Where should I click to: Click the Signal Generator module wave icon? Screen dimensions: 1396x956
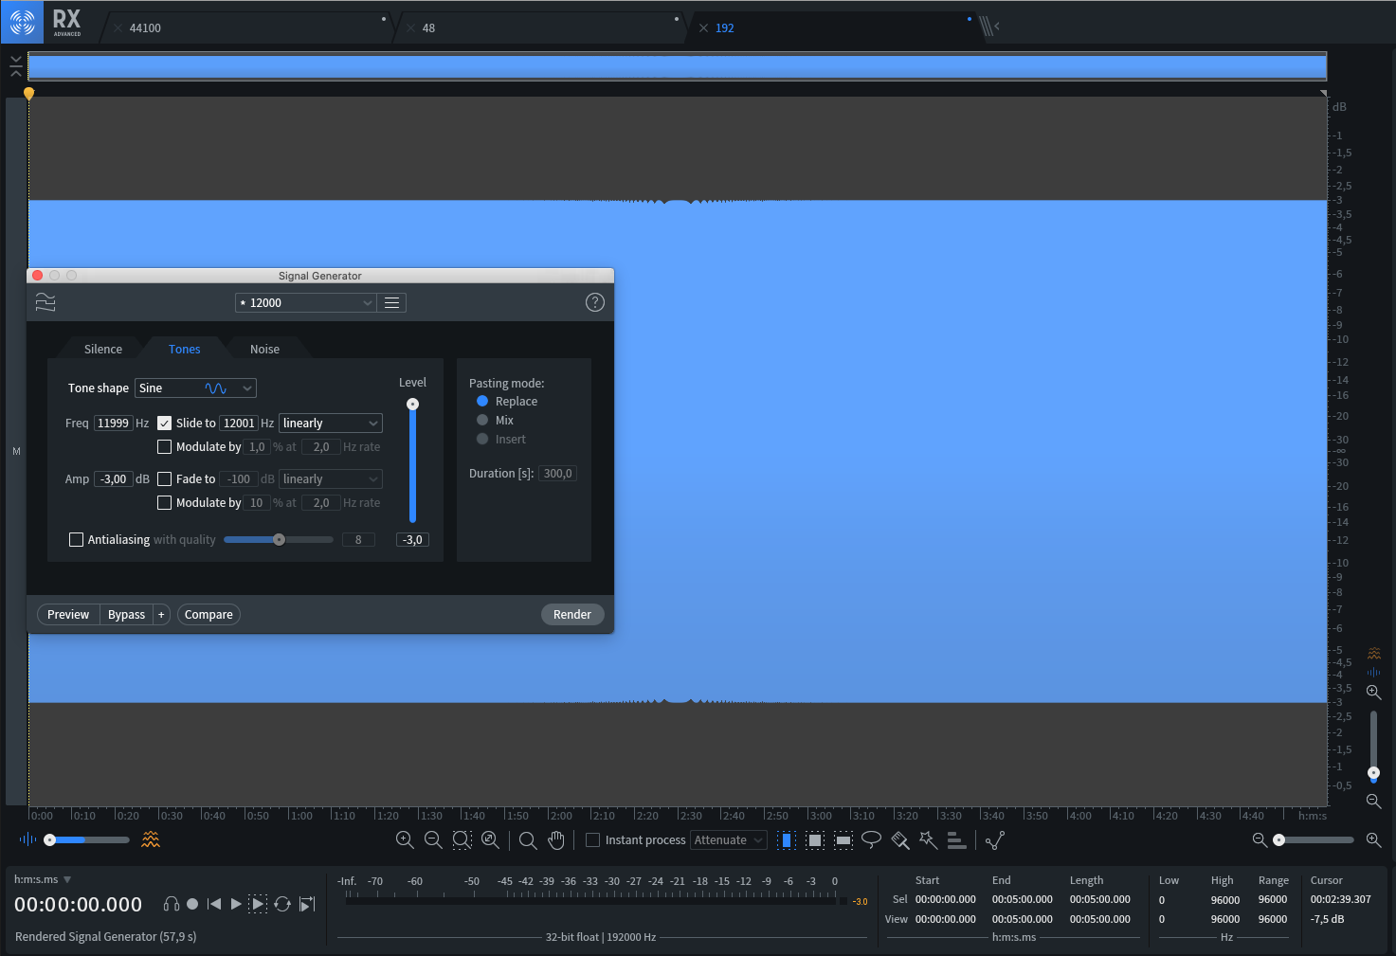(x=45, y=302)
